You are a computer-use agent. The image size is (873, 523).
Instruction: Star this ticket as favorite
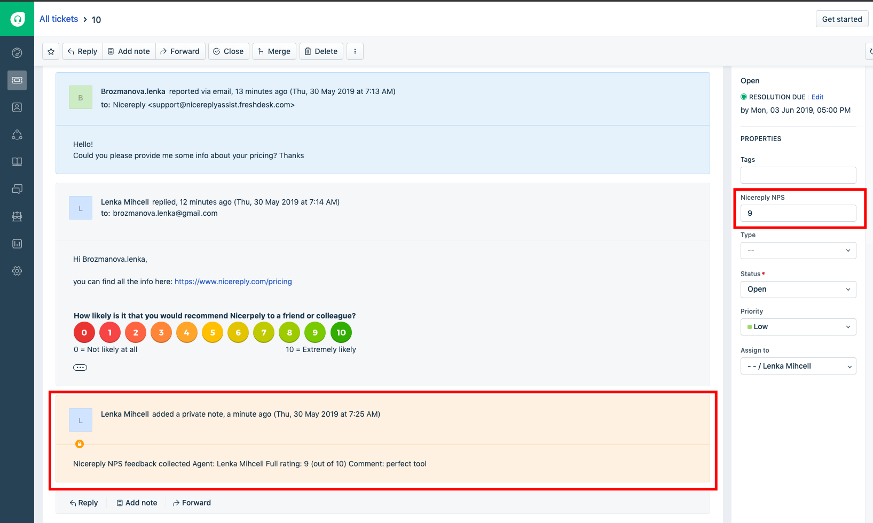click(51, 51)
